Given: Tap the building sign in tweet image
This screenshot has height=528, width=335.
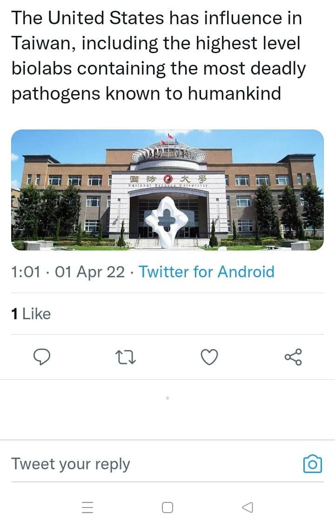Looking at the screenshot, I should pyautogui.click(x=168, y=180).
